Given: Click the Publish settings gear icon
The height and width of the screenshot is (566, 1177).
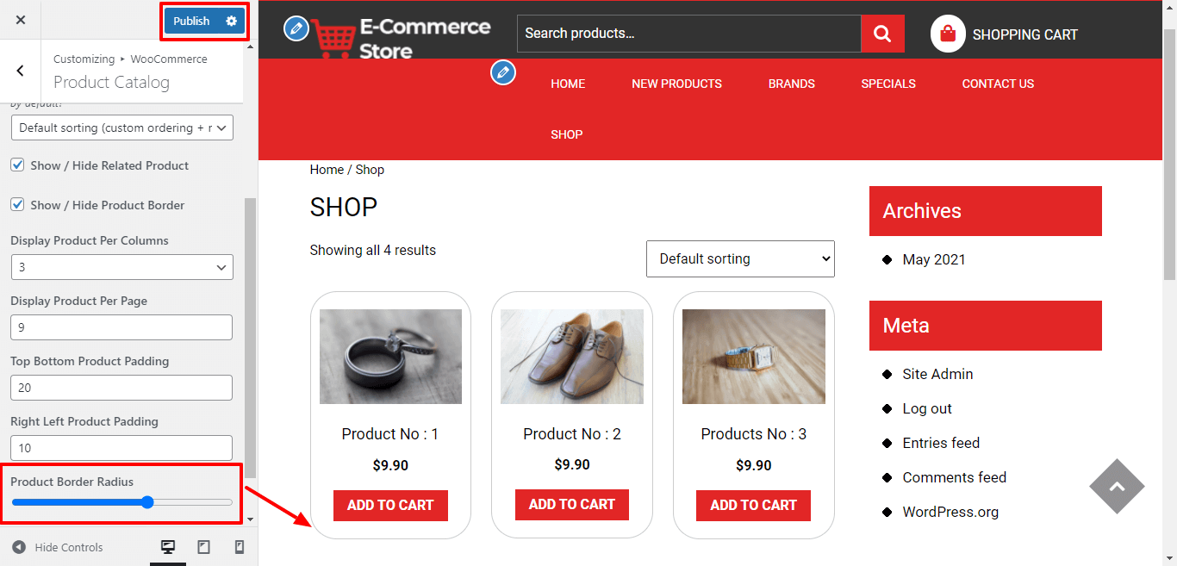Looking at the screenshot, I should pos(231,21).
